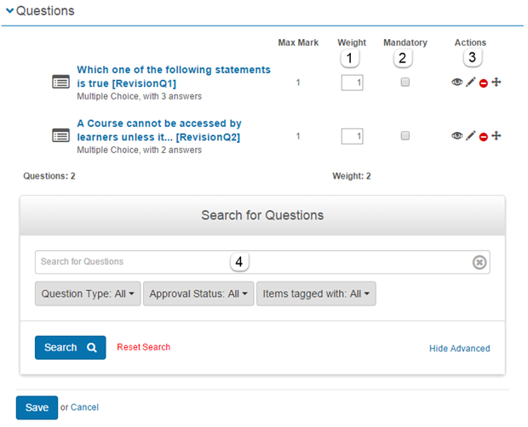528x427 pixels.
Task: Open the Items tagged with dropdown
Action: 315,293
